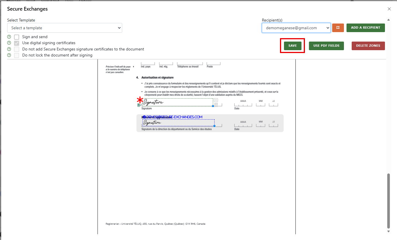The height and width of the screenshot is (240, 397).
Task: Open the Select a template dropdown
Action: click(x=65, y=28)
